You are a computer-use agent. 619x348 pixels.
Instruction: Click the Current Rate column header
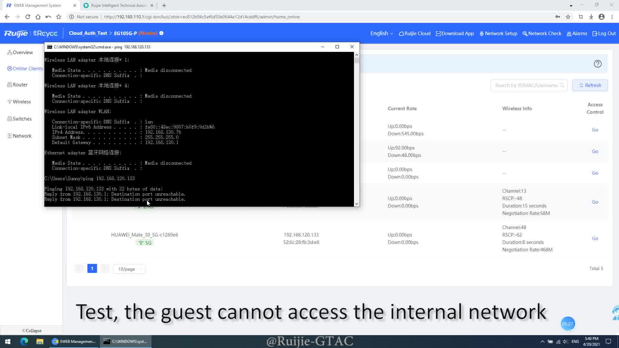click(402, 109)
